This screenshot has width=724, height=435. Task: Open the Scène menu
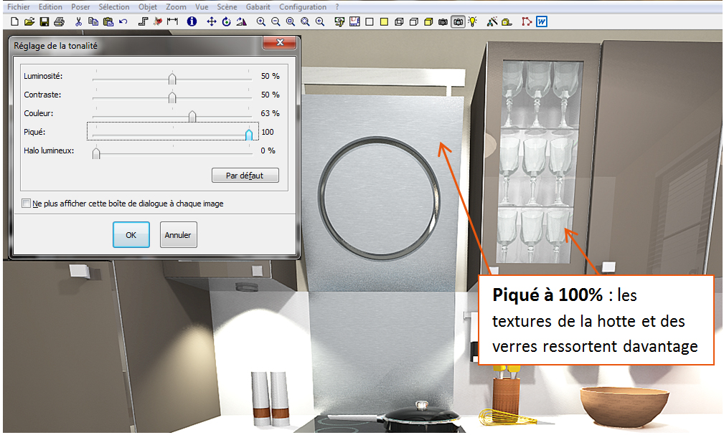coord(227,6)
